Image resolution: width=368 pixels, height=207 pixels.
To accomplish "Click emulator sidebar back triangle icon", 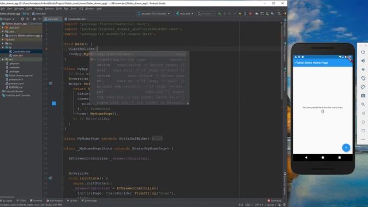I will 363,113.
